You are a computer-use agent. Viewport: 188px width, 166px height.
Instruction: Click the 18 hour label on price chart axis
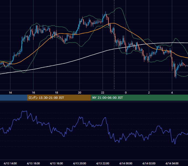point(56,93)
